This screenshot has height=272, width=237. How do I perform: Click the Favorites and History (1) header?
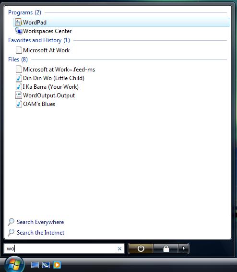39,40
